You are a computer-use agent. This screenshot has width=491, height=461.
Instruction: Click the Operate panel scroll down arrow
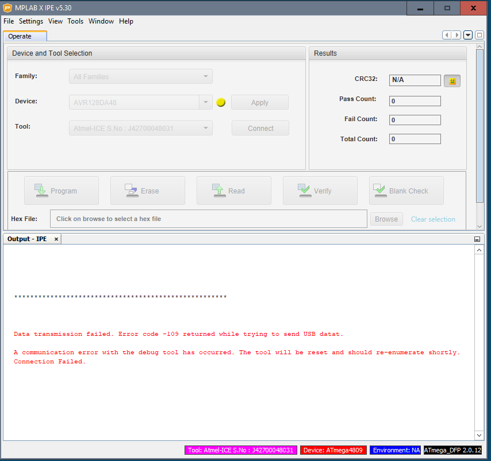(480, 226)
